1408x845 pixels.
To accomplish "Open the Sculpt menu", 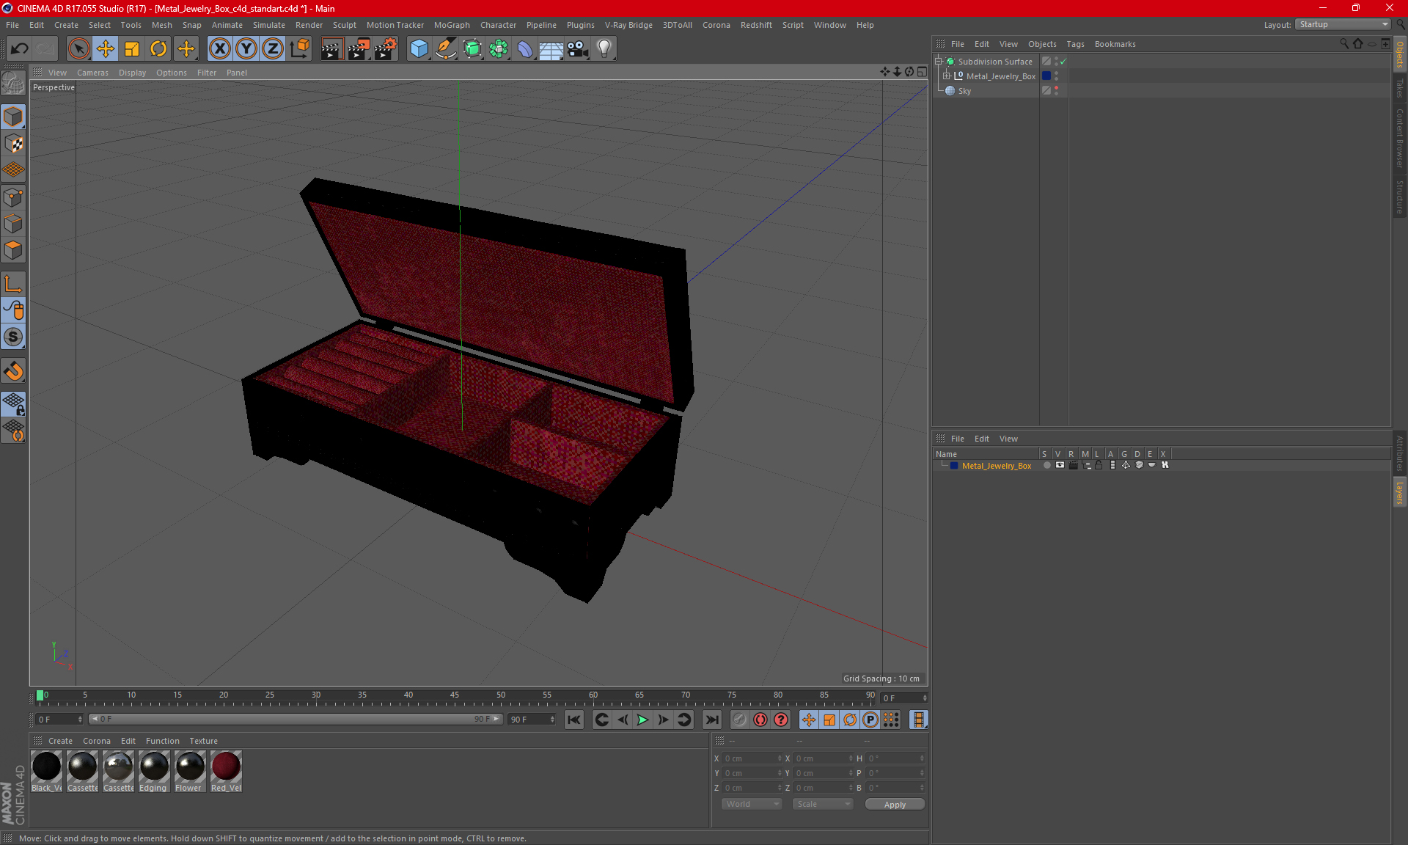I will (x=344, y=25).
